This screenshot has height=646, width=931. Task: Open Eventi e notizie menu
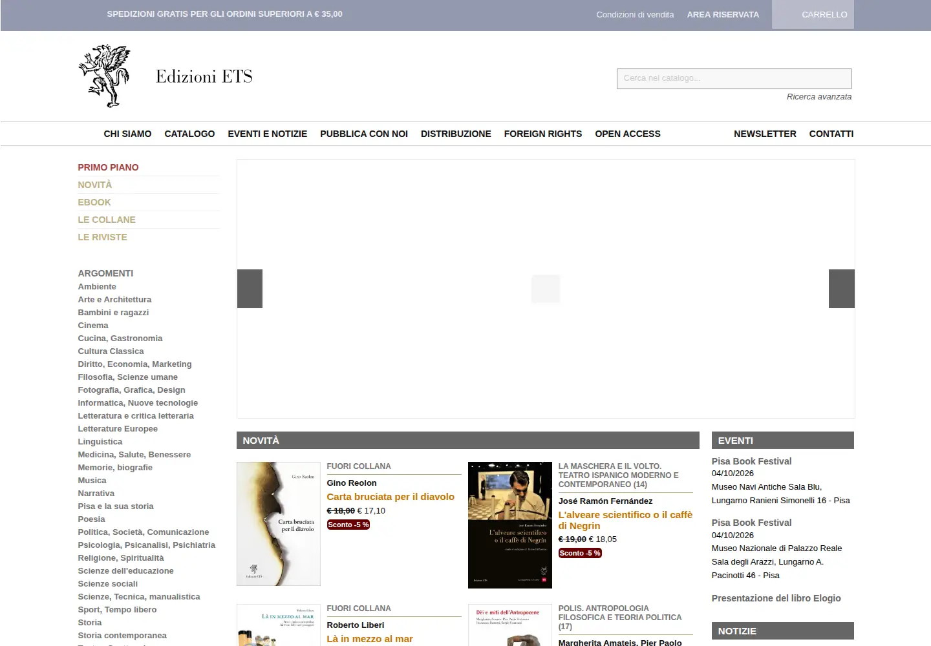point(267,134)
